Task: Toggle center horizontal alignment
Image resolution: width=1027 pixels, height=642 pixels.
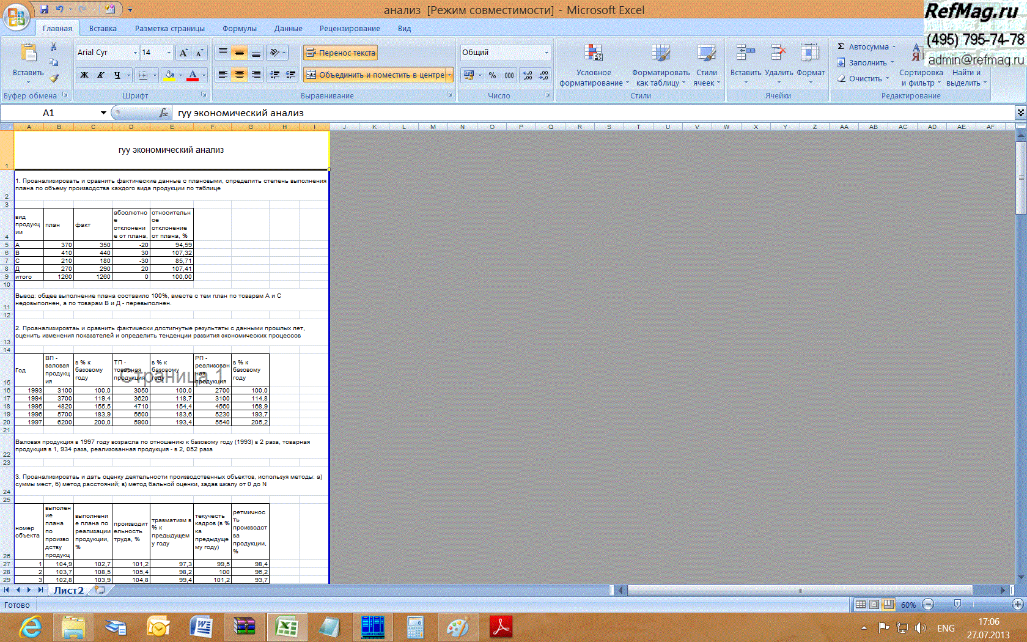Action: pos(240,75)
